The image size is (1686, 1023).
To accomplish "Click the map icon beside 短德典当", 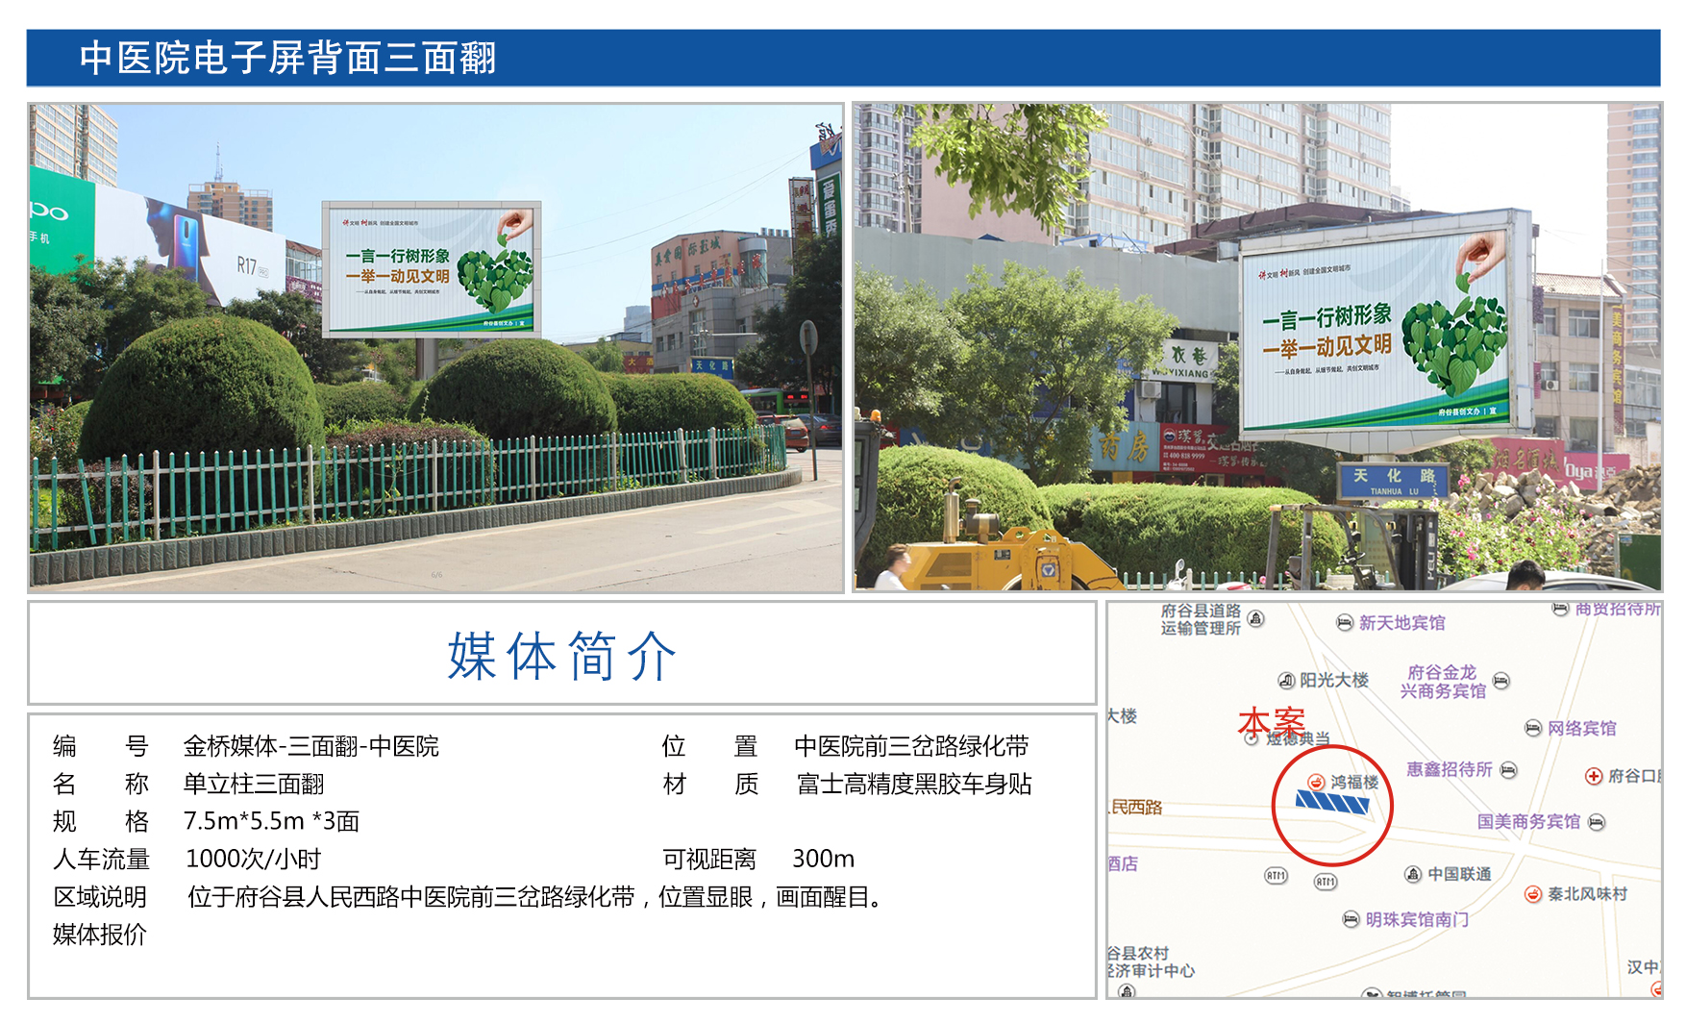I will 1252,738.
